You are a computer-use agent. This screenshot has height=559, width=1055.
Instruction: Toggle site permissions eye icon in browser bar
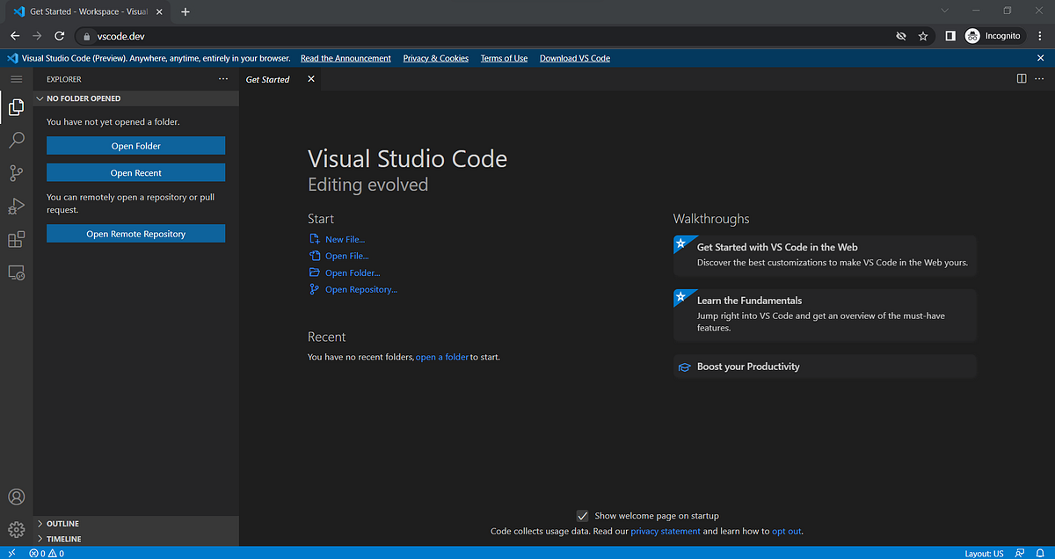(x=900, y=36)
